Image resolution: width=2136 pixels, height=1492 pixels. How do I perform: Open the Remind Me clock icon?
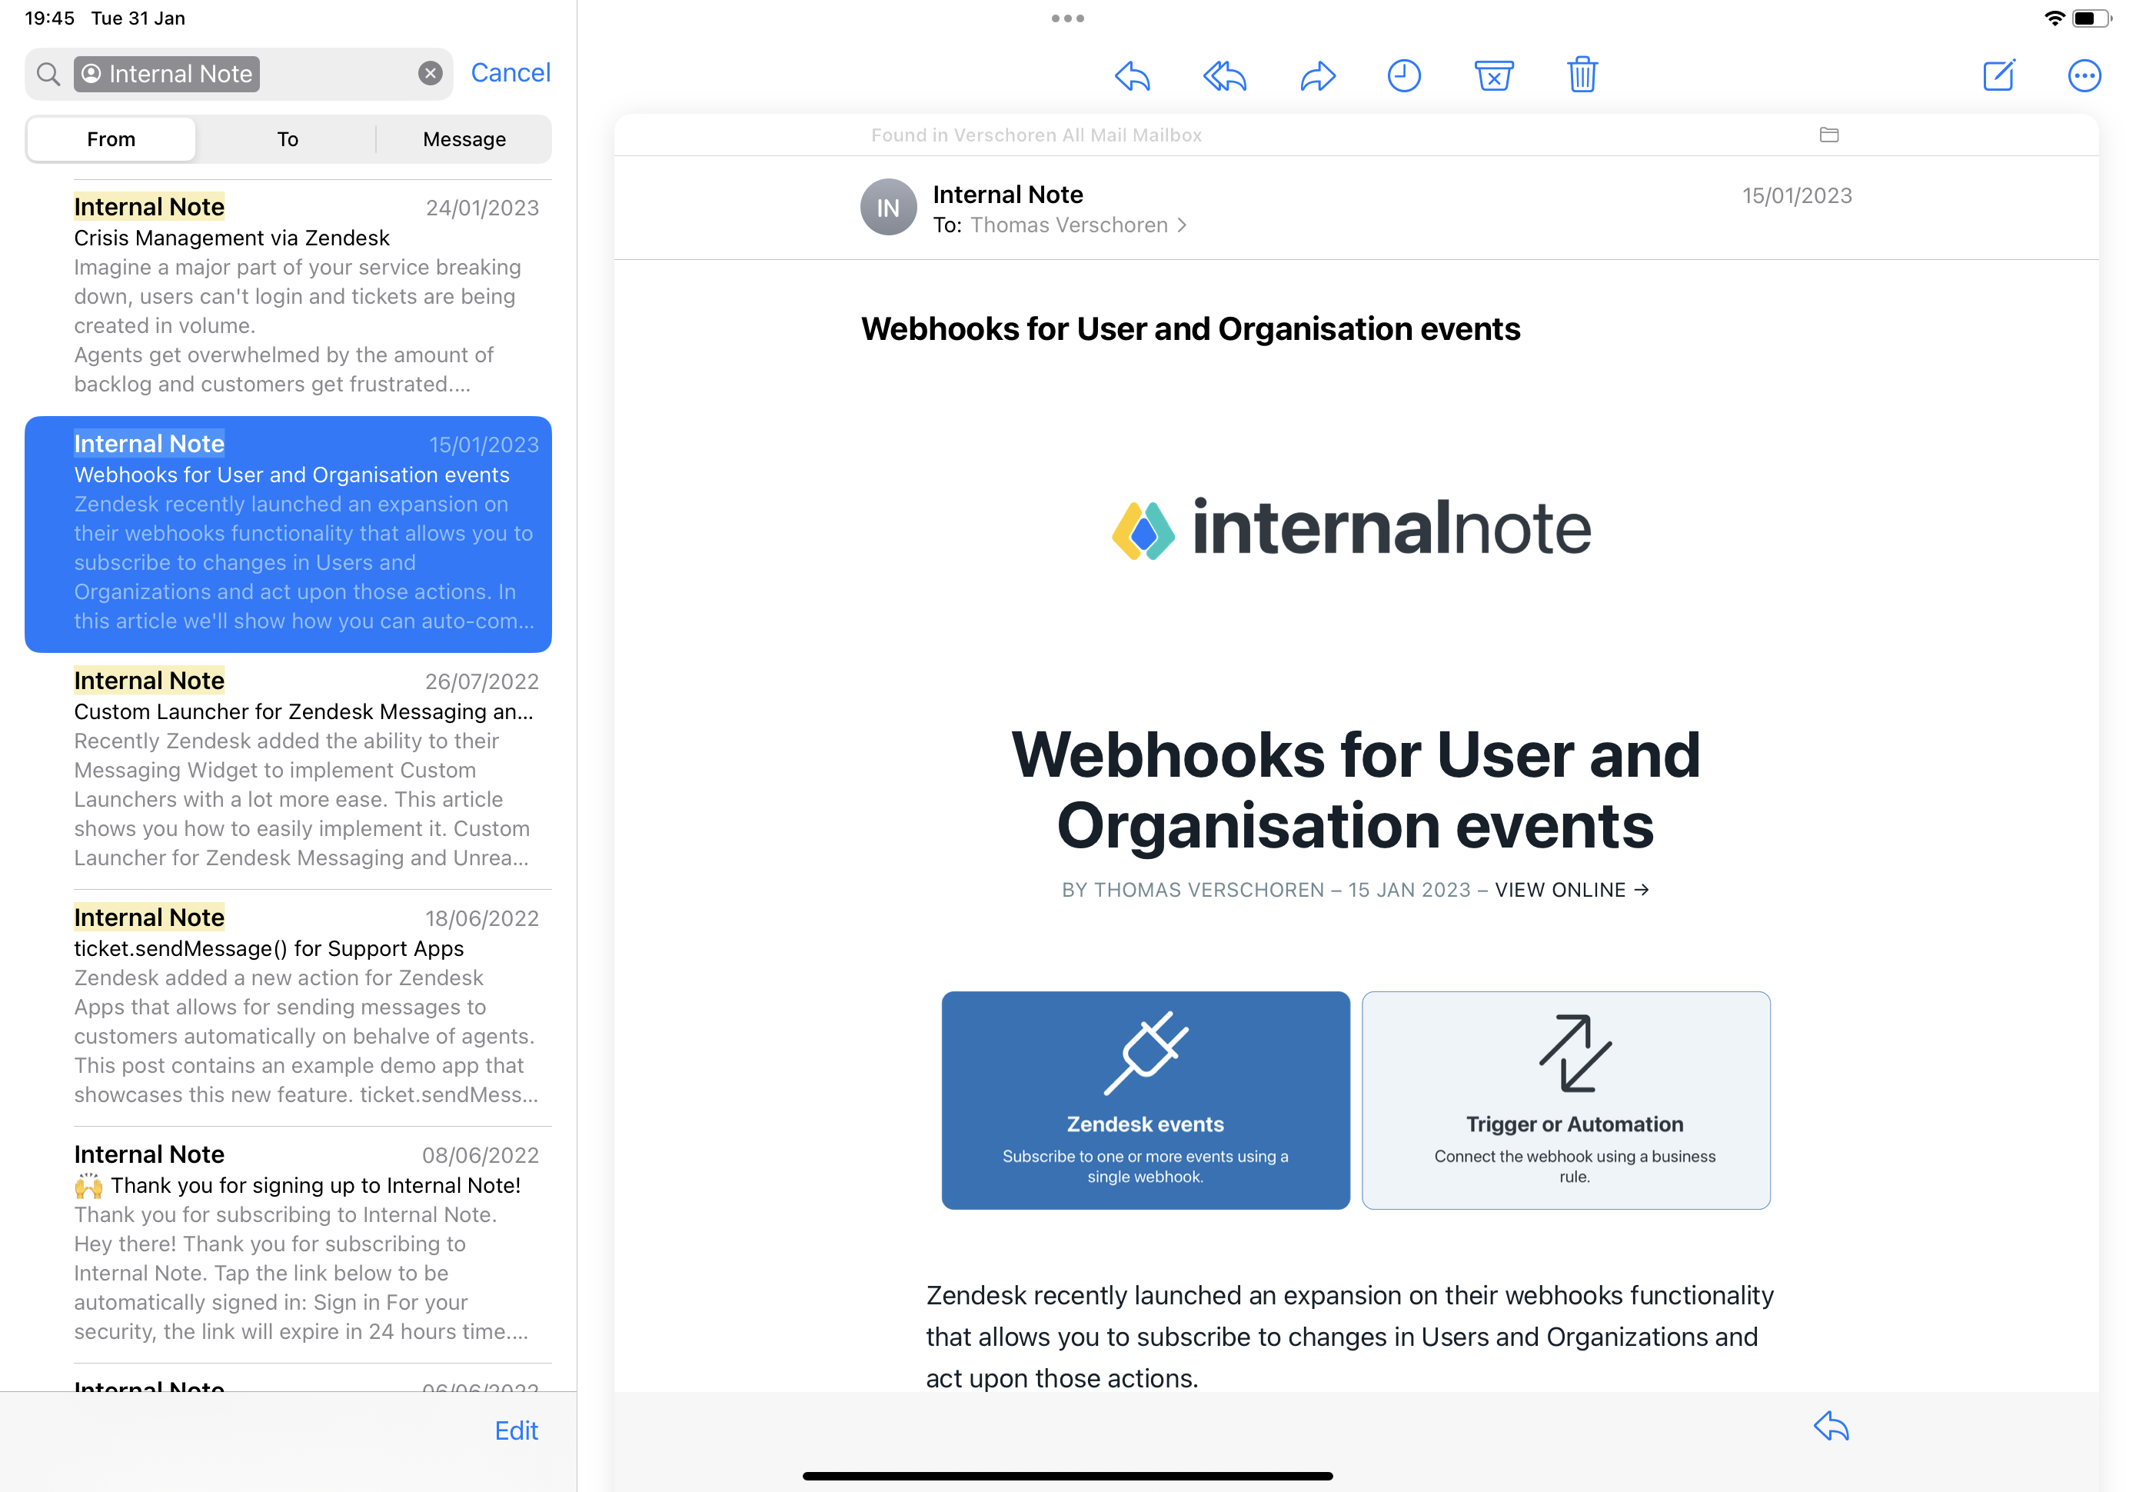[x=1404, y=75]
